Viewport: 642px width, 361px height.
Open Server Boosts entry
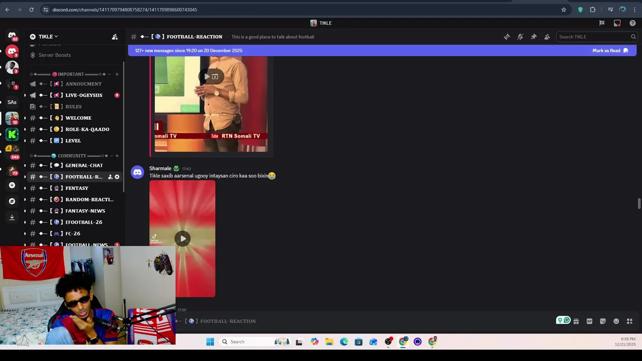[55, 55]
